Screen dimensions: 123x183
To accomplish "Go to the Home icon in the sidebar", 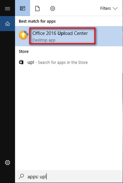I will (x=7, y=24).
